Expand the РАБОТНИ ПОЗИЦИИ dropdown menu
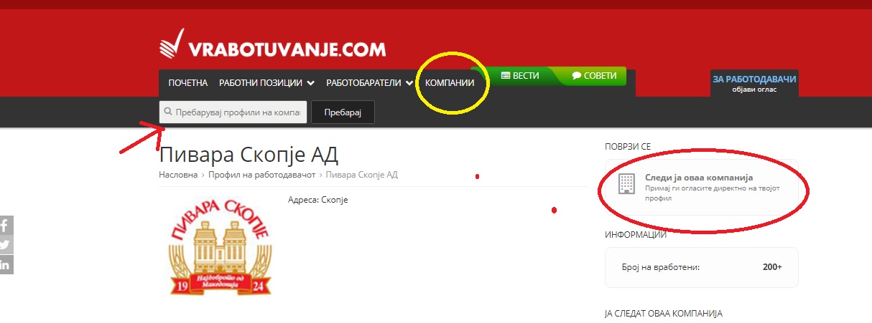 tap(266, 83)
